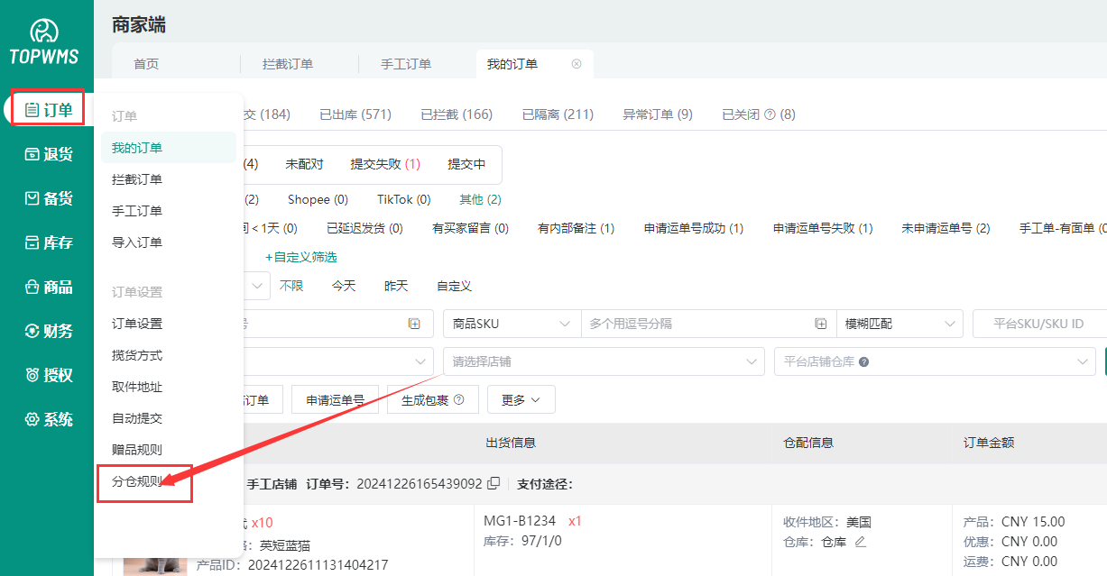Filter by 有内部备注 (1)
1107x576 pixels.
576,228
